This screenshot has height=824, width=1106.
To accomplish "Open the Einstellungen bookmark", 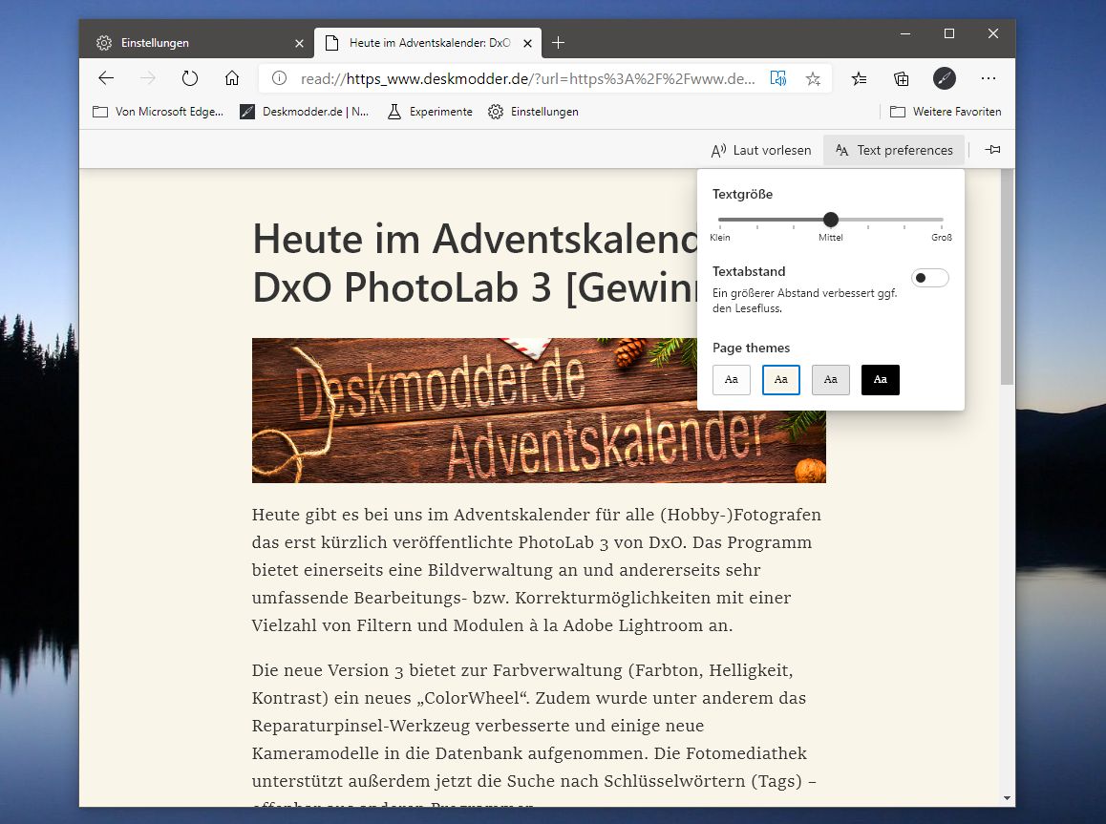I will pos(533,112).
